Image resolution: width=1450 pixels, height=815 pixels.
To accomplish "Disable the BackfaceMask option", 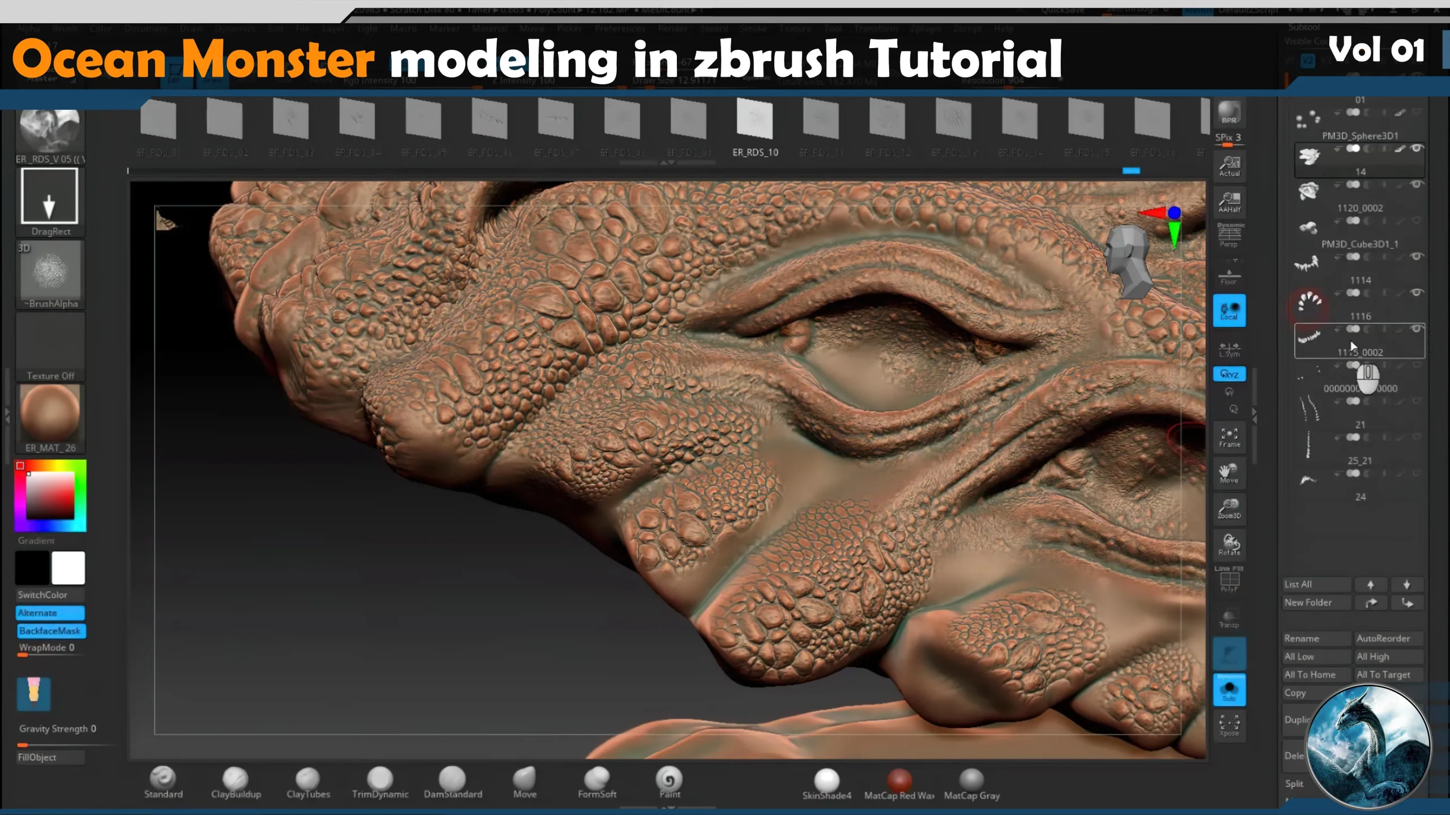I will [50, 630].
